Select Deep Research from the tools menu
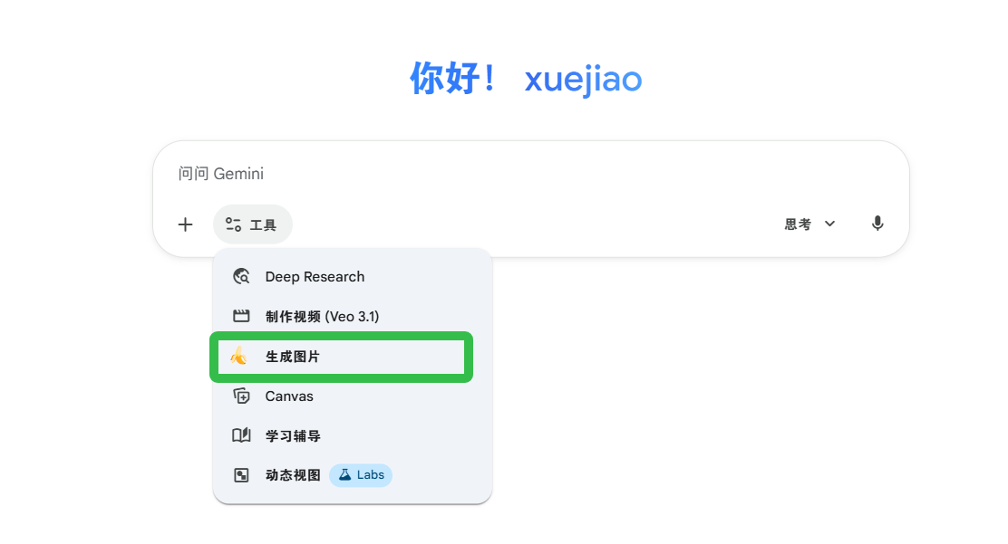The height and width of the screenshot is (544, 1008). [315, 277]
